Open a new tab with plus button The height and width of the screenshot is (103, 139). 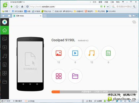[x=45, y=16]
